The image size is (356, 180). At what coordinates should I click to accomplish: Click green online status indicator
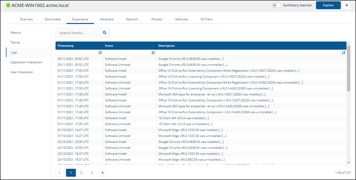pos(8,5)
